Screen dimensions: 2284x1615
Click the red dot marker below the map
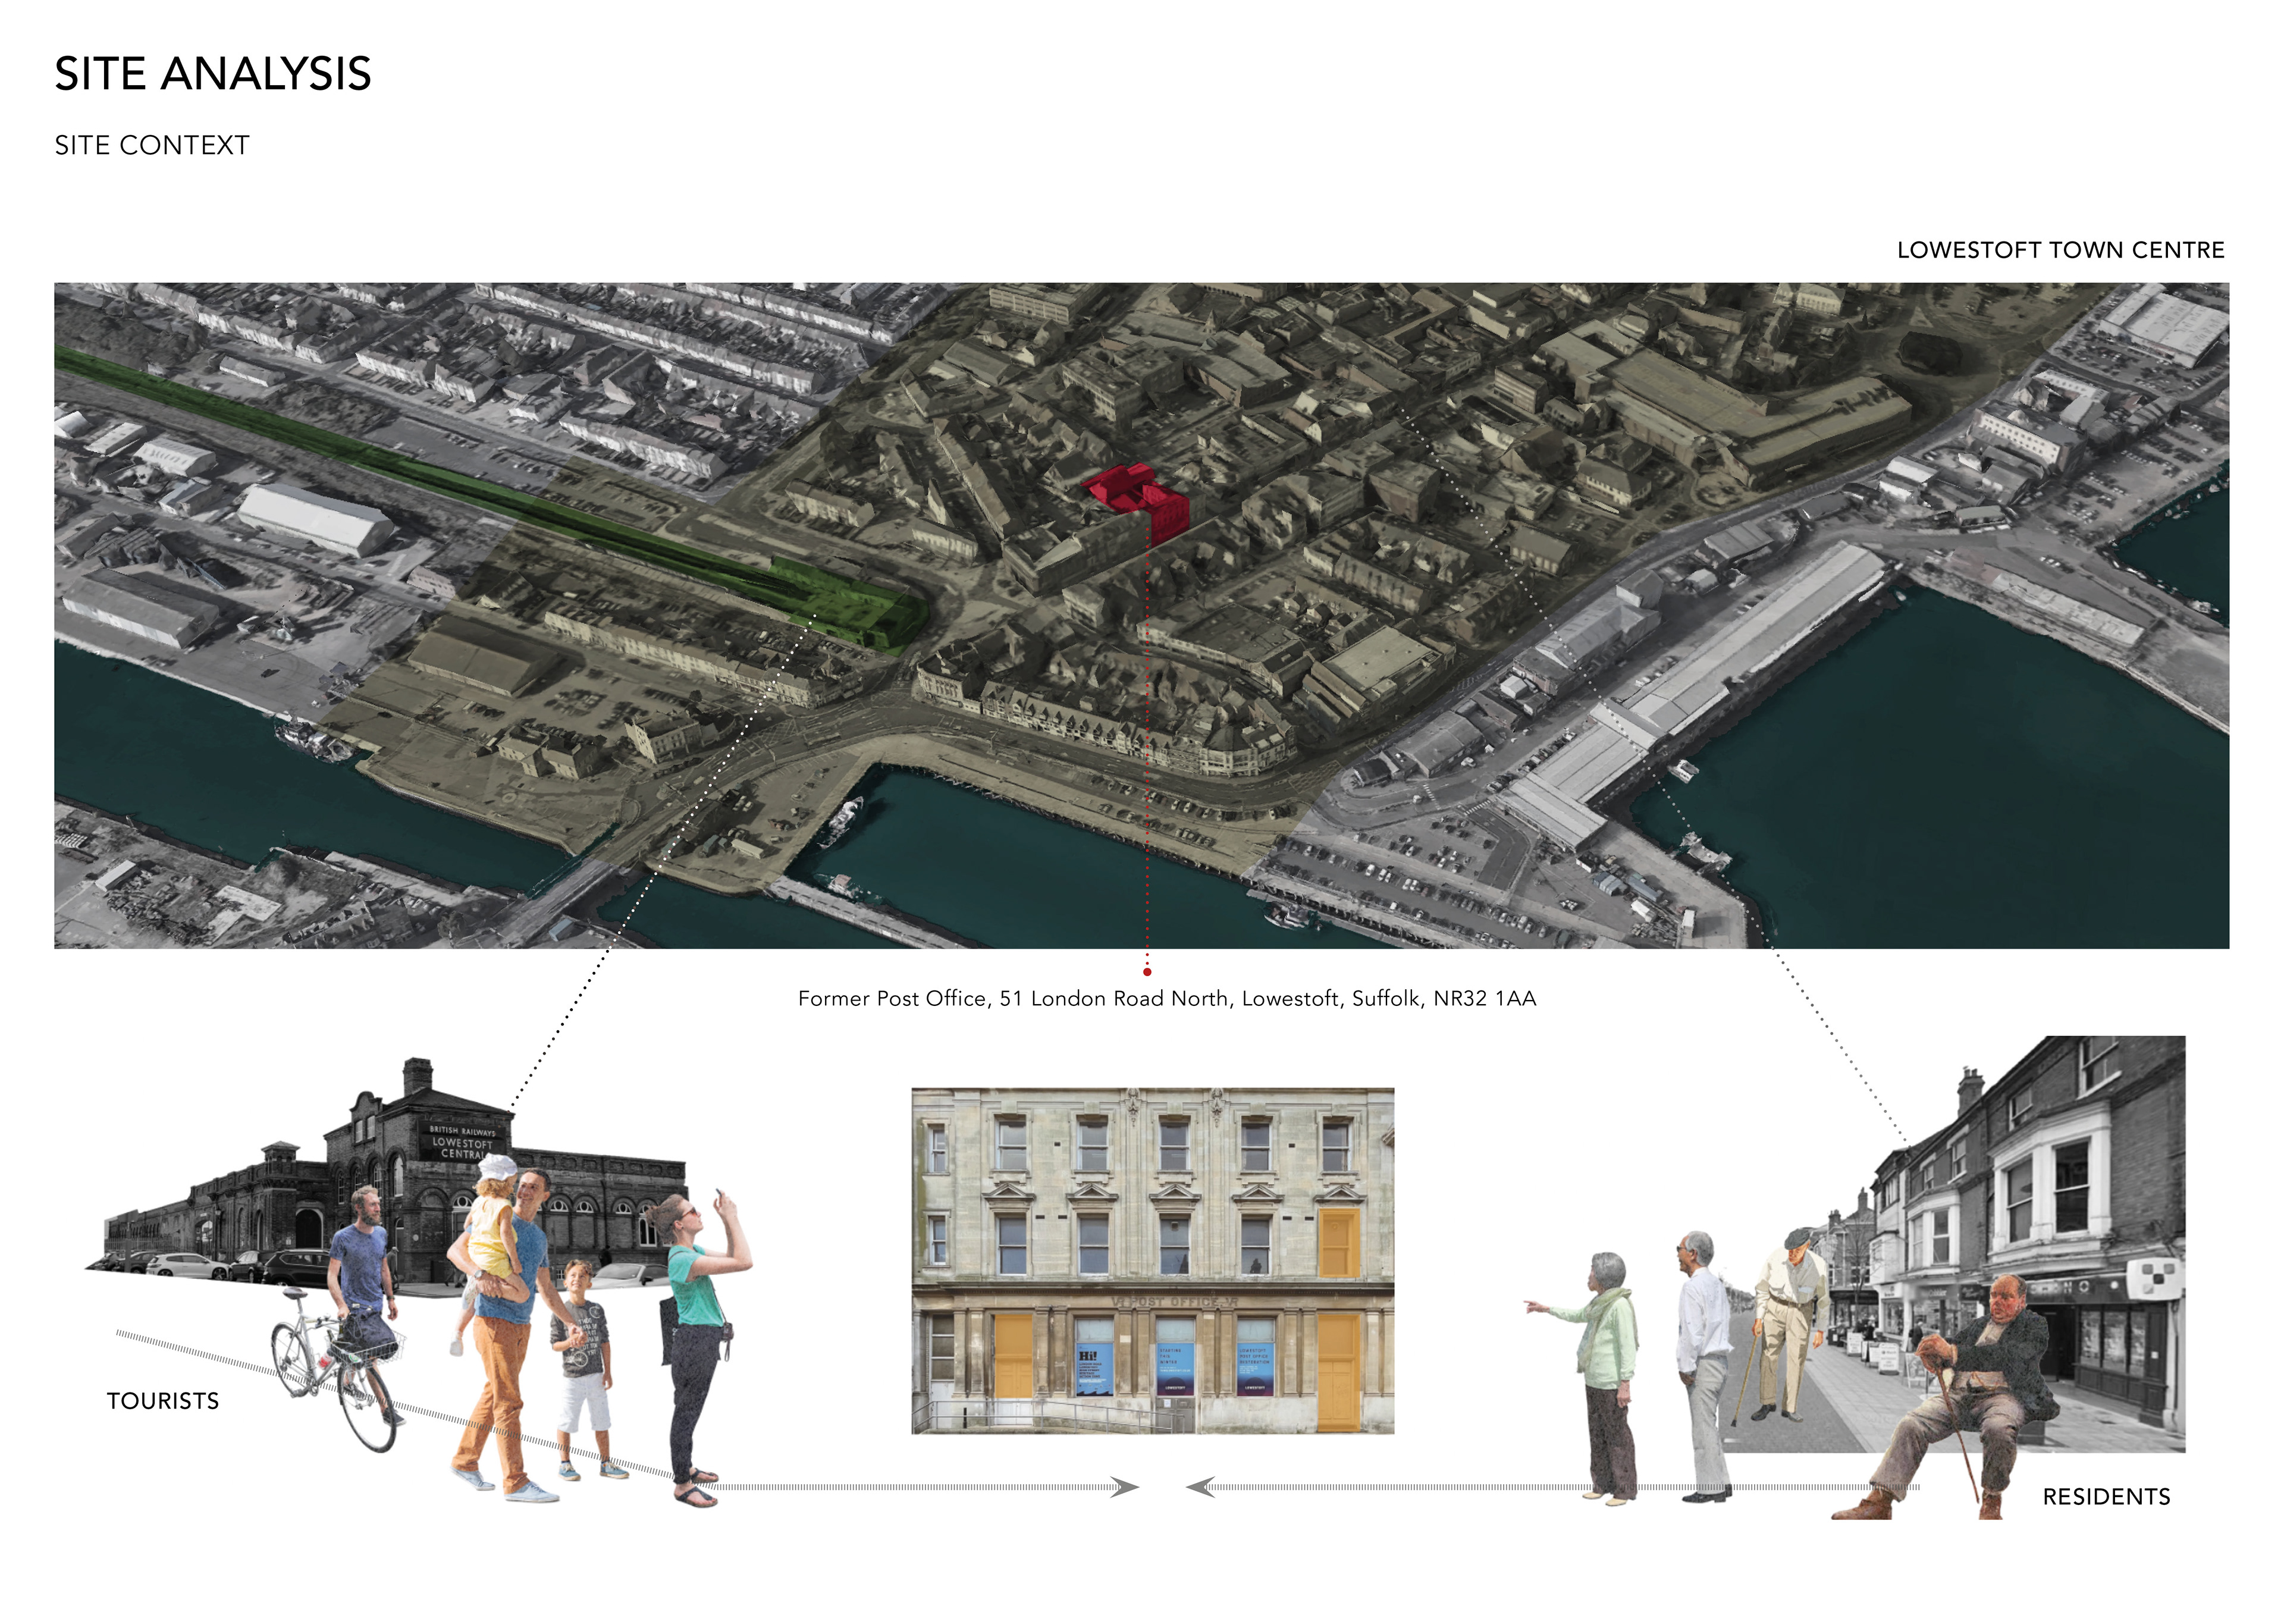tap(1147, 971)
